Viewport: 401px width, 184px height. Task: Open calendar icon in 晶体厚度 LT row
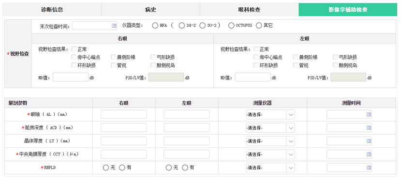pos(369,141)
